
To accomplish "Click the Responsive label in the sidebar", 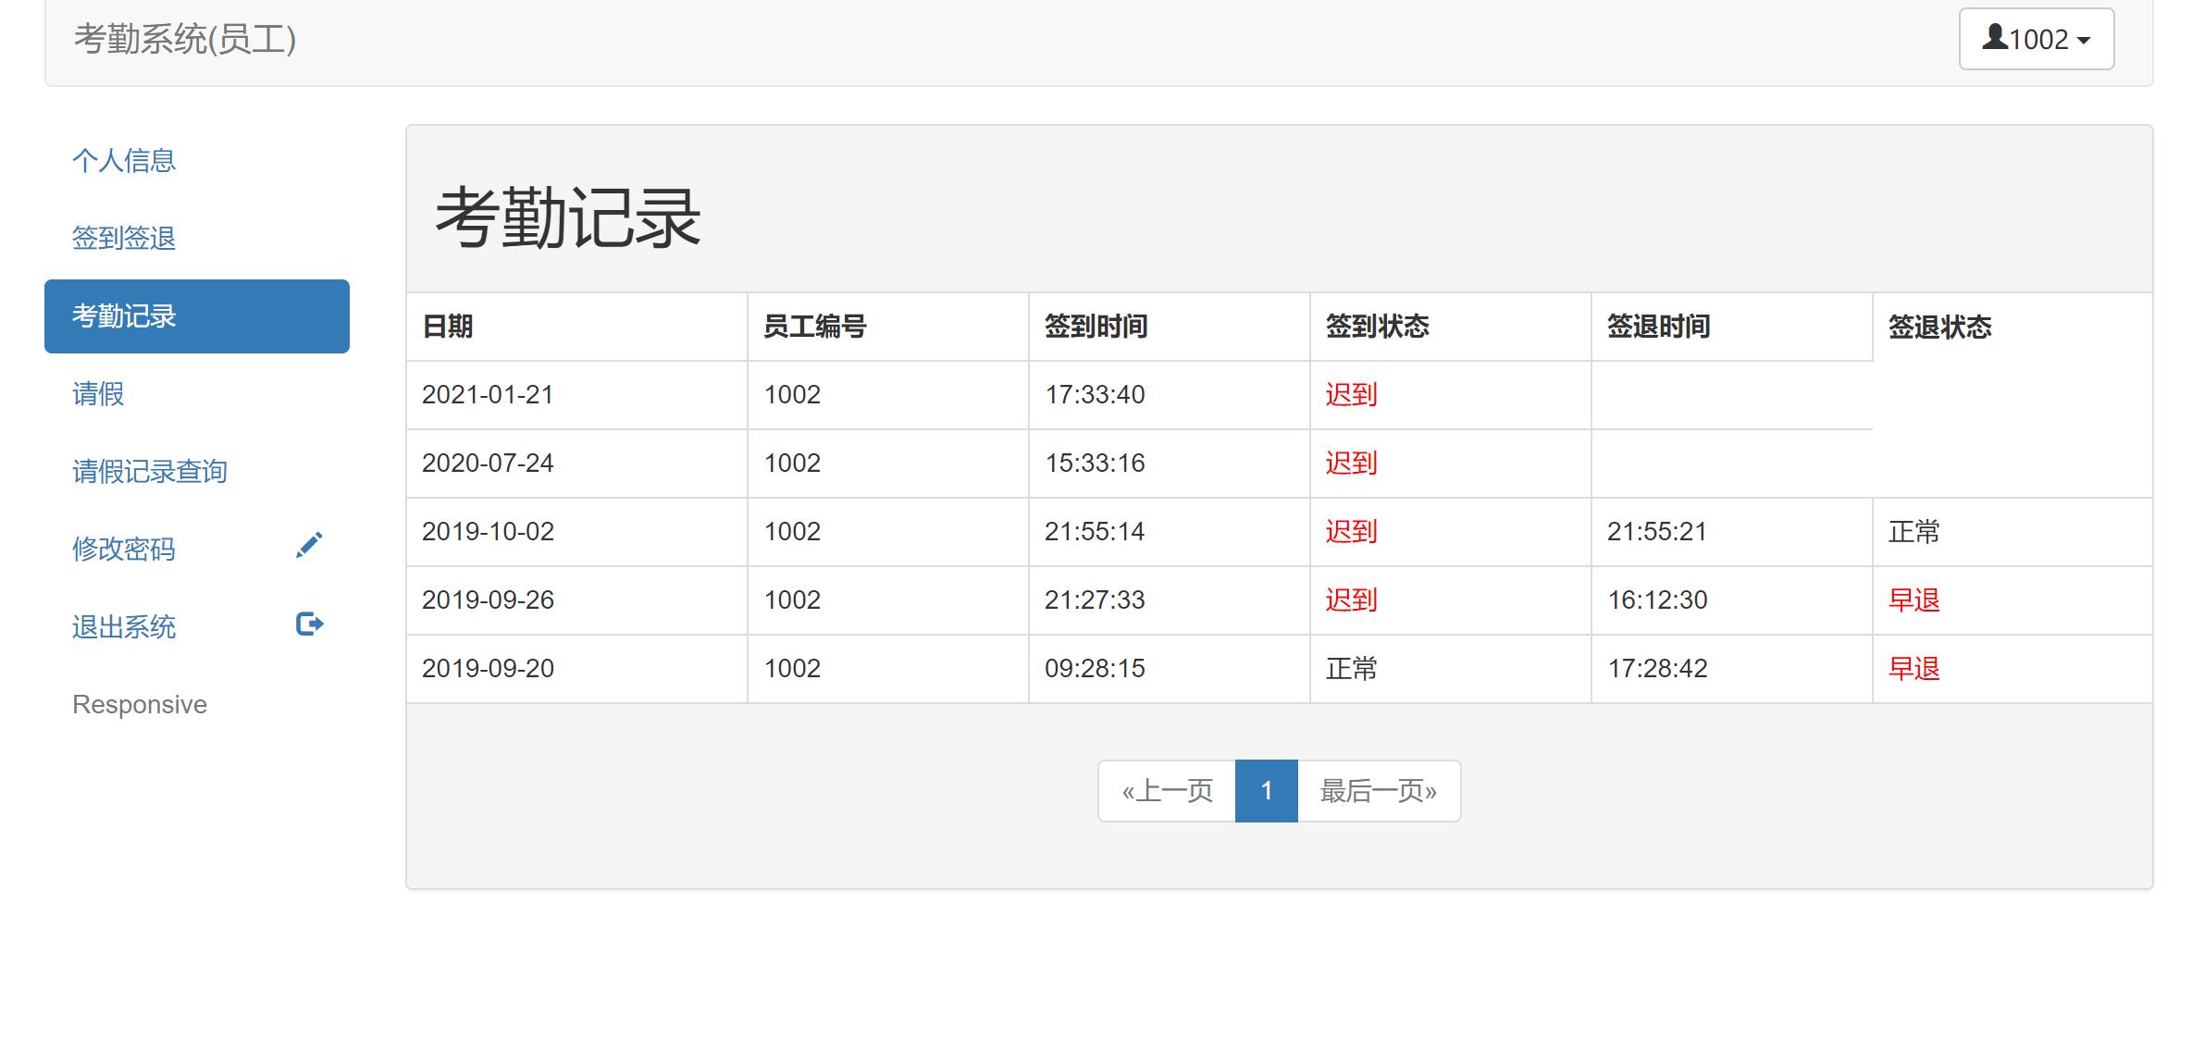I will click(x=139, y=703).
